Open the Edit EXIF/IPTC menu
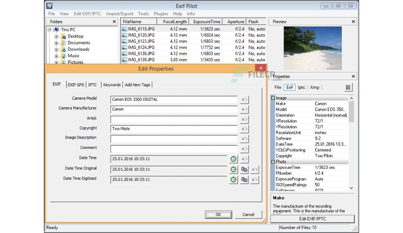 tap(87, 13)
